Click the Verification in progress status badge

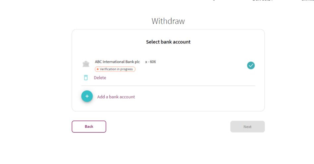point(115,69)
